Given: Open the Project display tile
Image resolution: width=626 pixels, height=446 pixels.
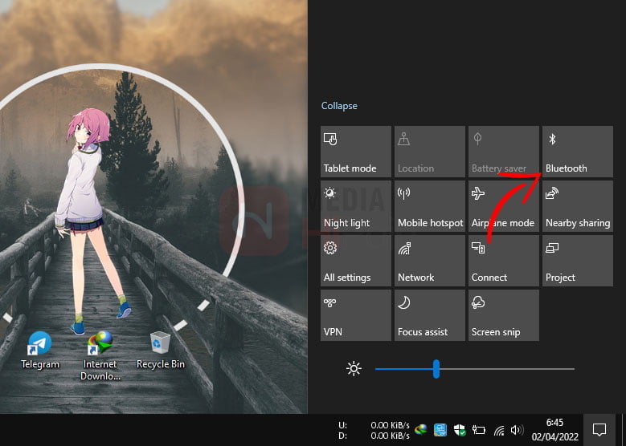Looking at the screenshot, I should [577, 261].
